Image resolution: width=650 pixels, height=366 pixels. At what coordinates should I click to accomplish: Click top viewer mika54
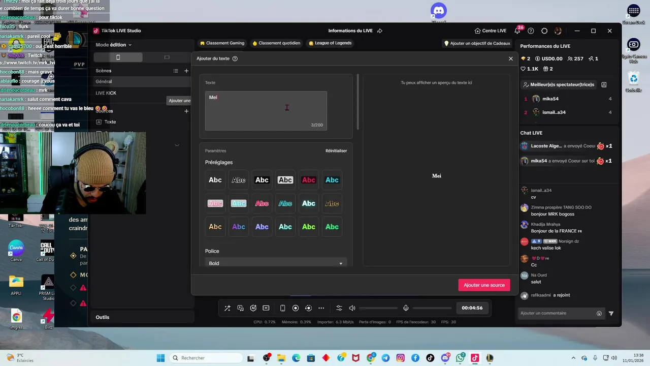(550, 99)
